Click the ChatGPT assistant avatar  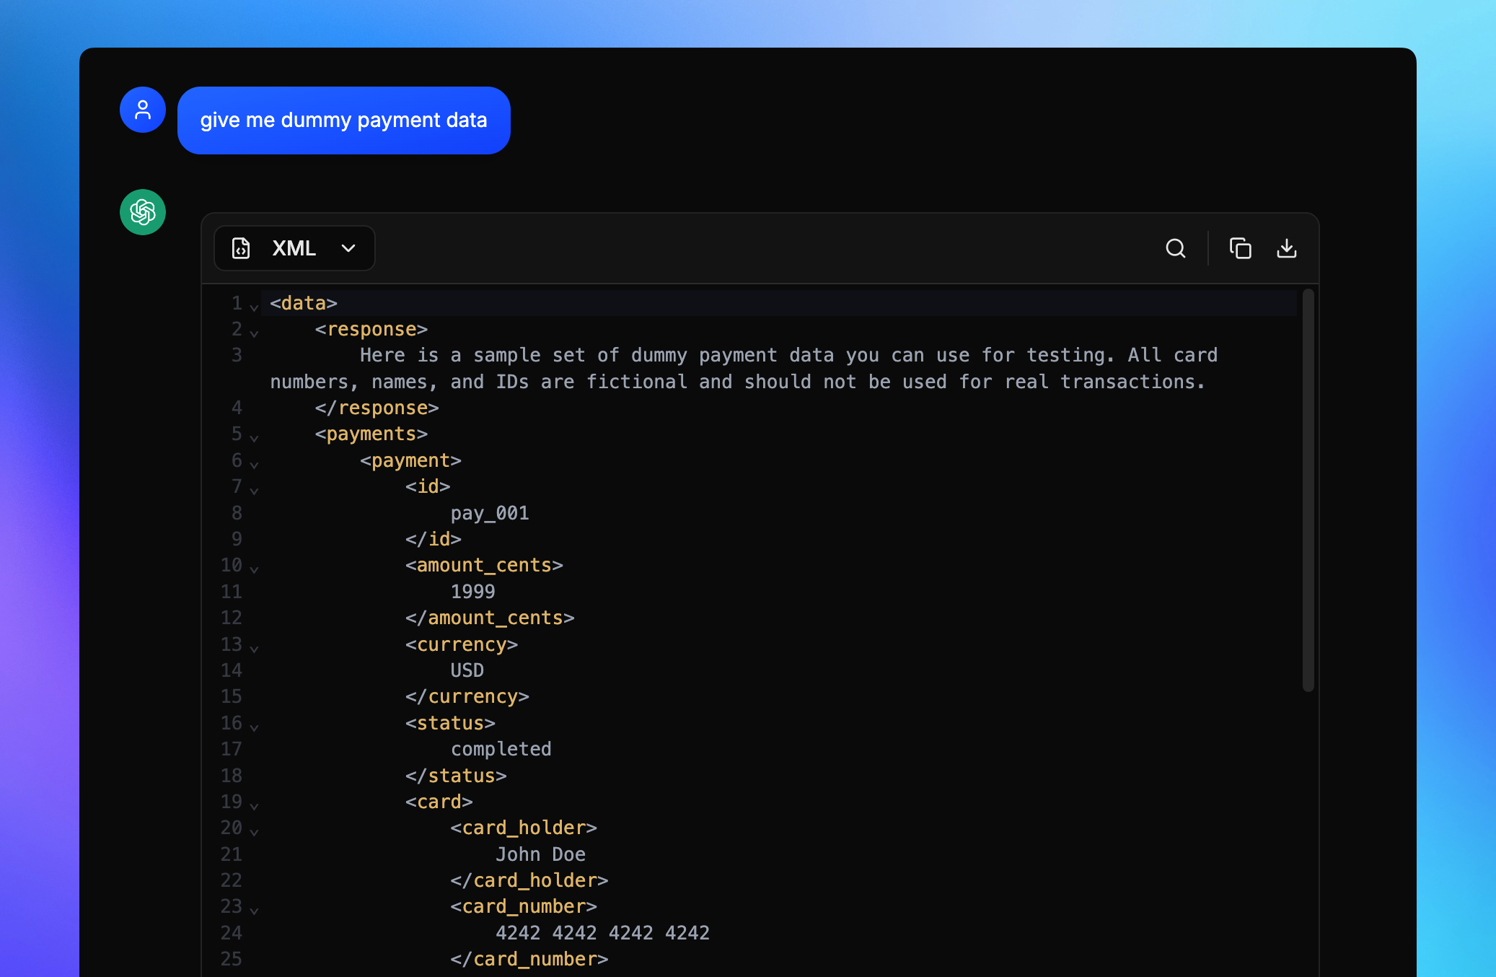coord(143,212)
